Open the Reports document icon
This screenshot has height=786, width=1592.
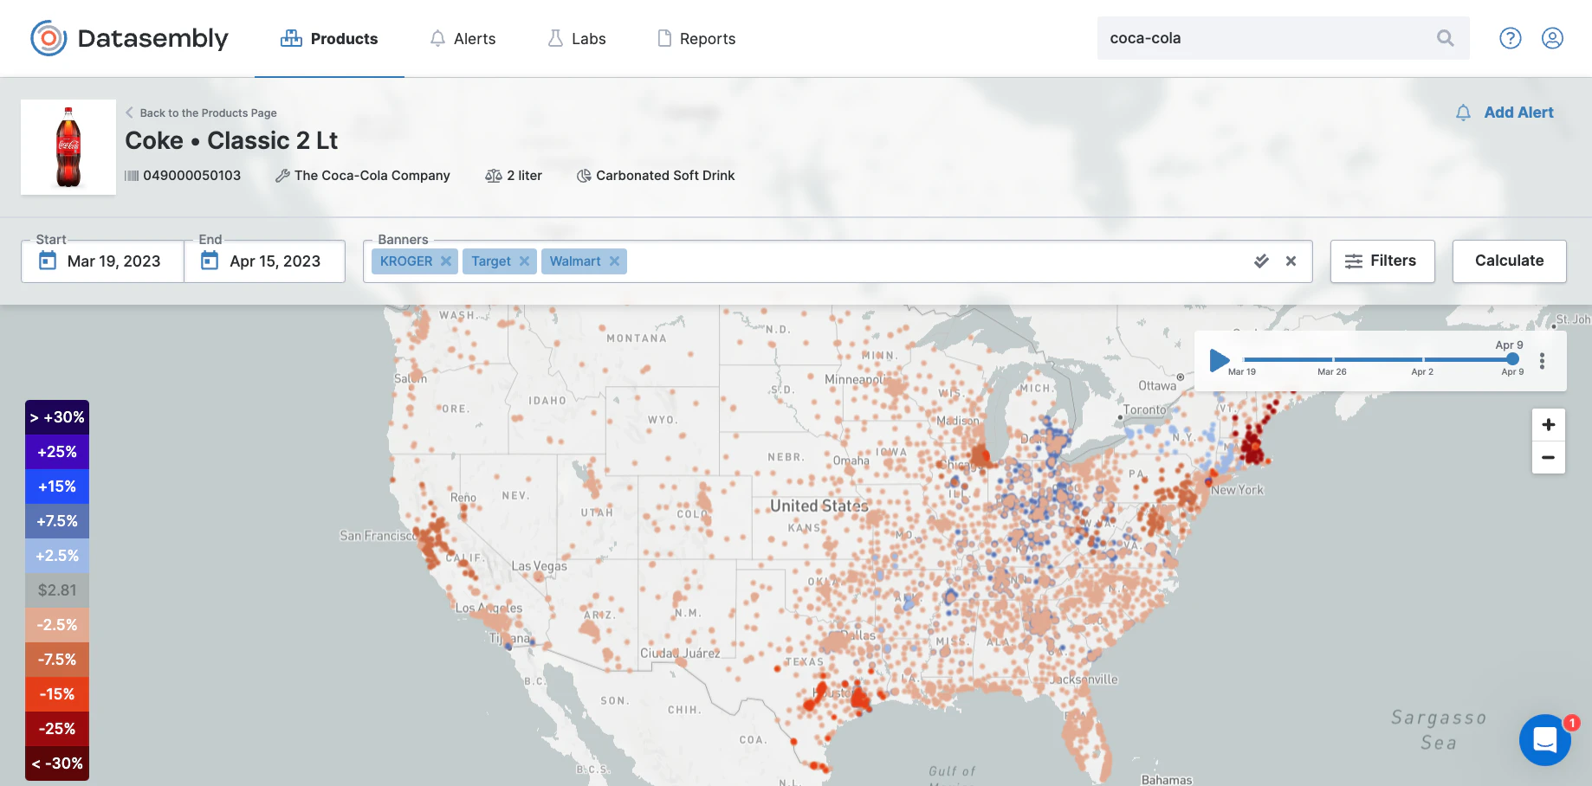tap(665, 38)
